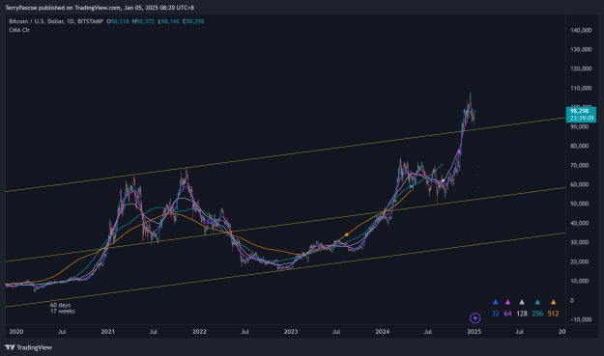Click the 80,000 price axis label

tap(579, 146)
